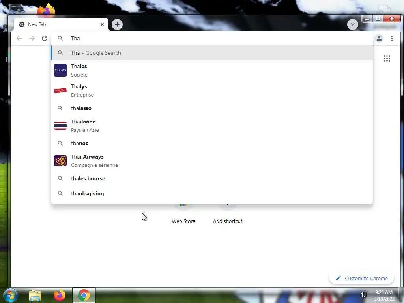404x303 pixels.
Task: Click the magnifier icon beside thalasso
Action: coord(60,108)
